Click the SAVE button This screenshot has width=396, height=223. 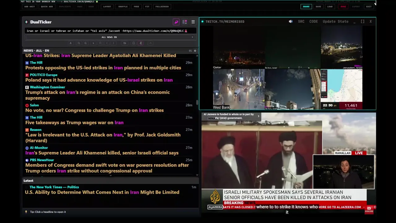click(x=318, y=7)
